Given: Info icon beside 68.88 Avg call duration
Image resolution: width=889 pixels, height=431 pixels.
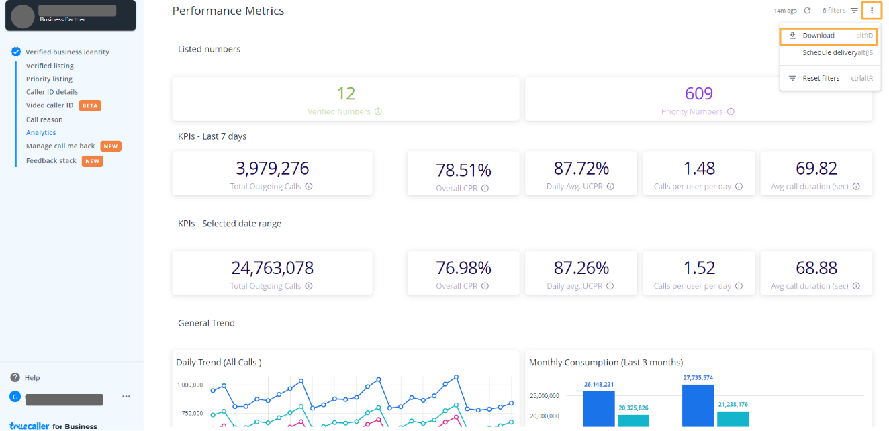Looking at the screenshot, I should 857,286.
